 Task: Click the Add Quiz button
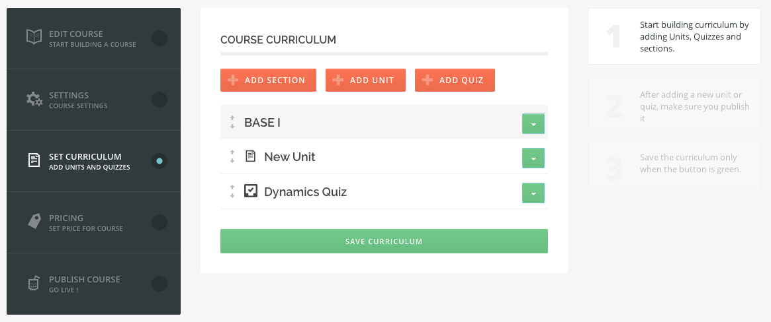click(x=455, y=80)
